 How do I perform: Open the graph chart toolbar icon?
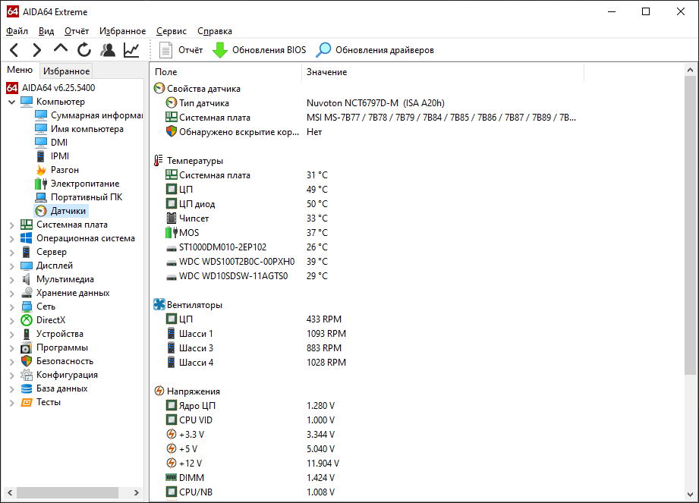point(131,50)
